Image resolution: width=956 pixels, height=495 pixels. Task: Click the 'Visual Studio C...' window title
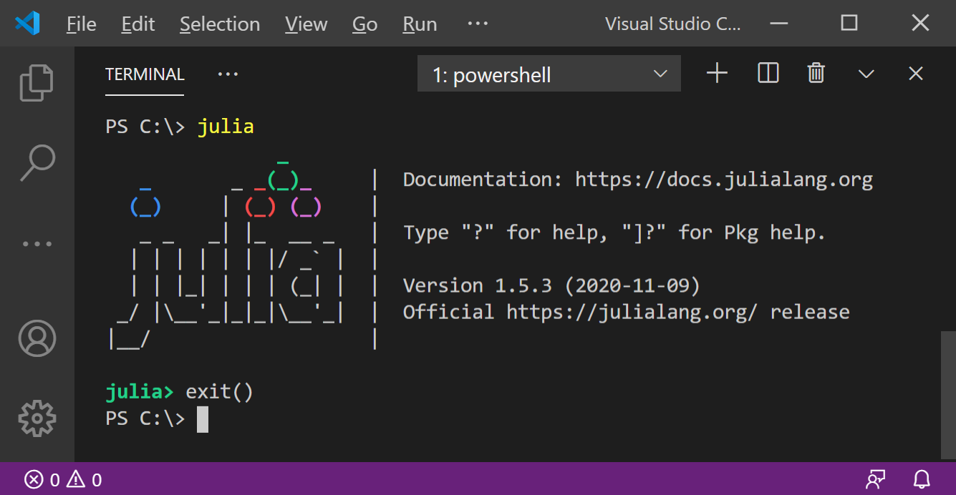(673, 24)
